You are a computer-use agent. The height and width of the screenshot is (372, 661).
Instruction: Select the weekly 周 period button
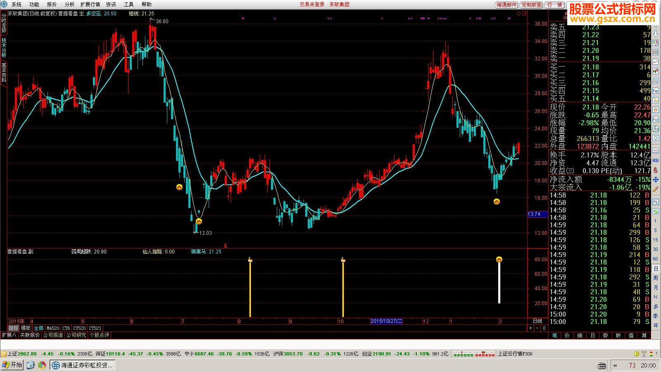point(656,278)
